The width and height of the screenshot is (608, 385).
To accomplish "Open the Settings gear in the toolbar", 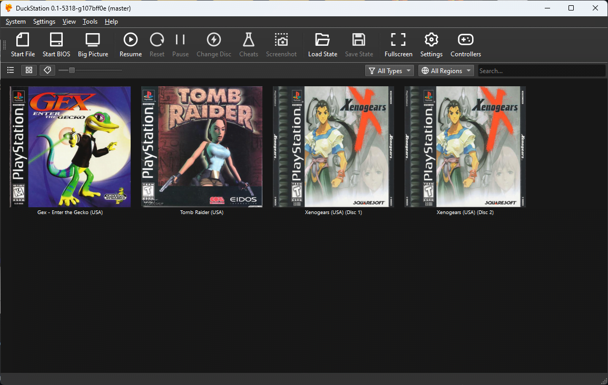I will coord(431,45).
